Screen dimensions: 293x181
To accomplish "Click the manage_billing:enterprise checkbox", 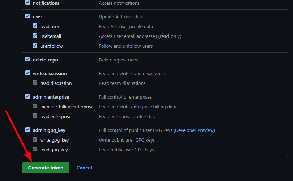I will [35, 107].
